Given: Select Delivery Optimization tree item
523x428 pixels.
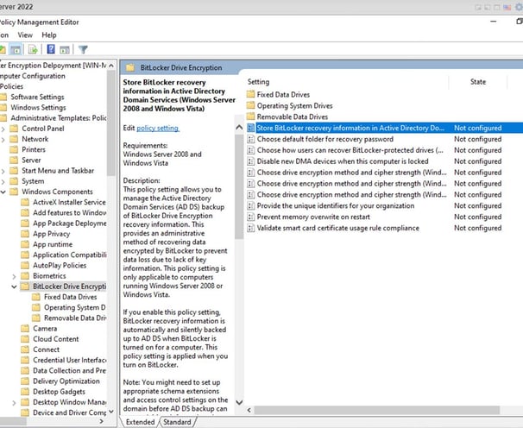Looking at the screenshot, I should pos(66,381).
